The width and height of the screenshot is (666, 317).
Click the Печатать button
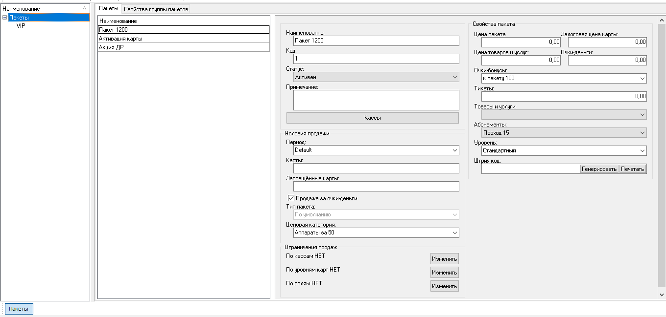point(632,169)
